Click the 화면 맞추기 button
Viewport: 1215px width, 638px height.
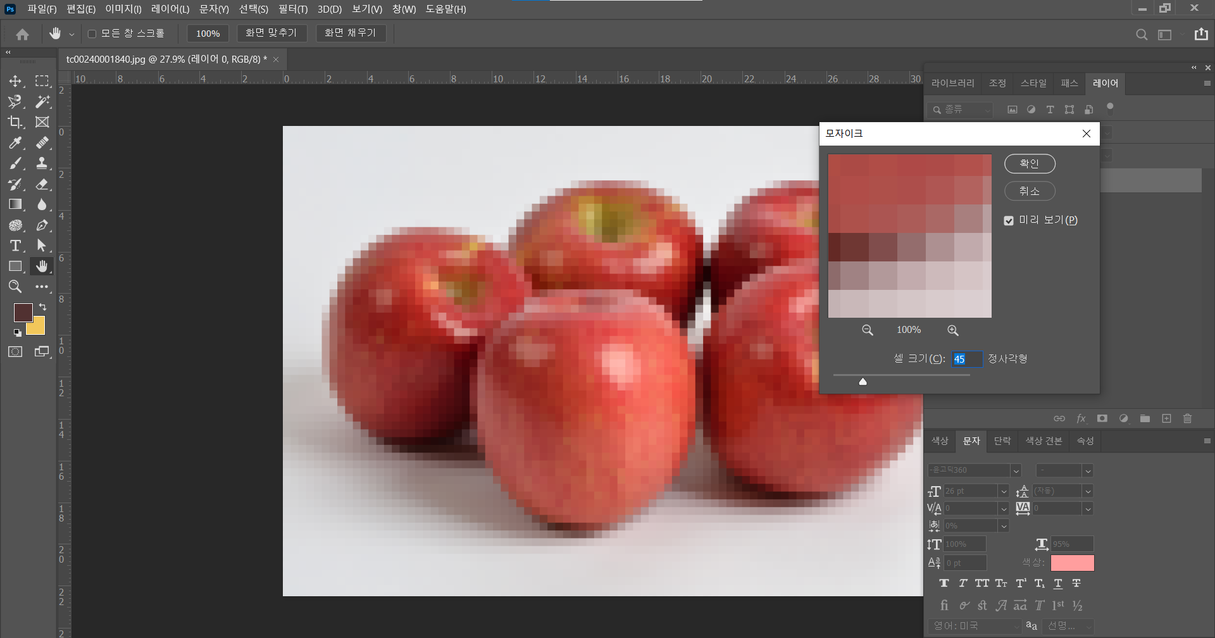[x=271, y=33]
